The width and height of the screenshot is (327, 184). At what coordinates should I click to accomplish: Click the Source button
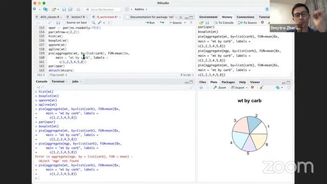(175, 22)
